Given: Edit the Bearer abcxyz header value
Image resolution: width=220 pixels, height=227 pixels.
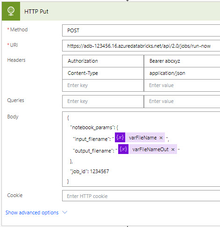Looking at the screenshot, I should click(x=182, y=61).
